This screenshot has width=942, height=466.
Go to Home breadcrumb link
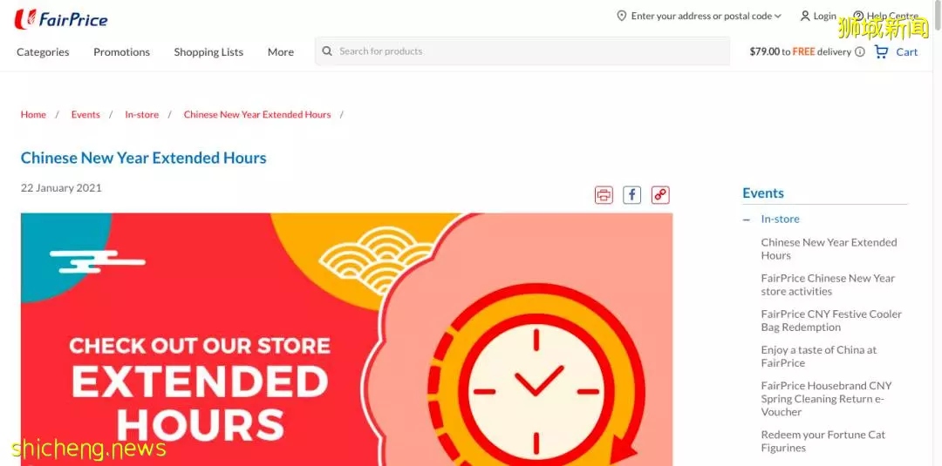[x=33, y=115]
